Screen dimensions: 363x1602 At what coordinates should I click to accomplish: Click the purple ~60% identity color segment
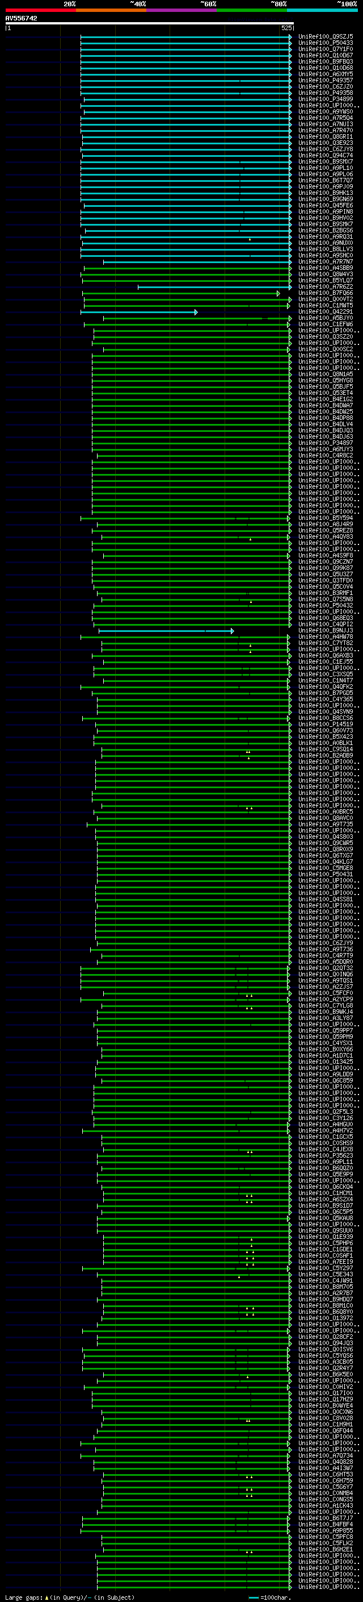(x=182, y=10)
